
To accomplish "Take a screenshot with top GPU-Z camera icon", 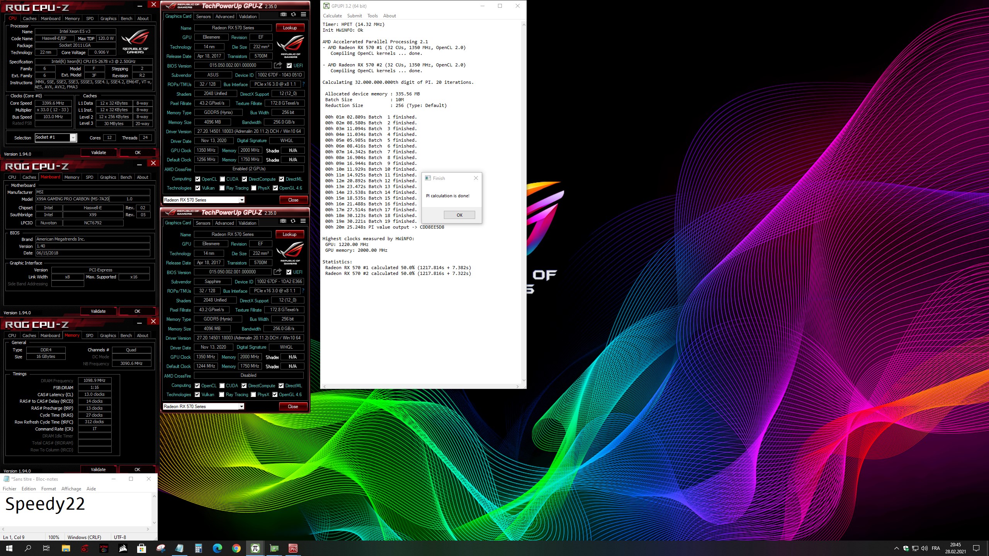I will tap(284, 15).
